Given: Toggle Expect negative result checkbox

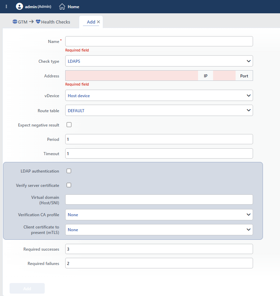Looking at the screenshot, I should tap(69, 125).
